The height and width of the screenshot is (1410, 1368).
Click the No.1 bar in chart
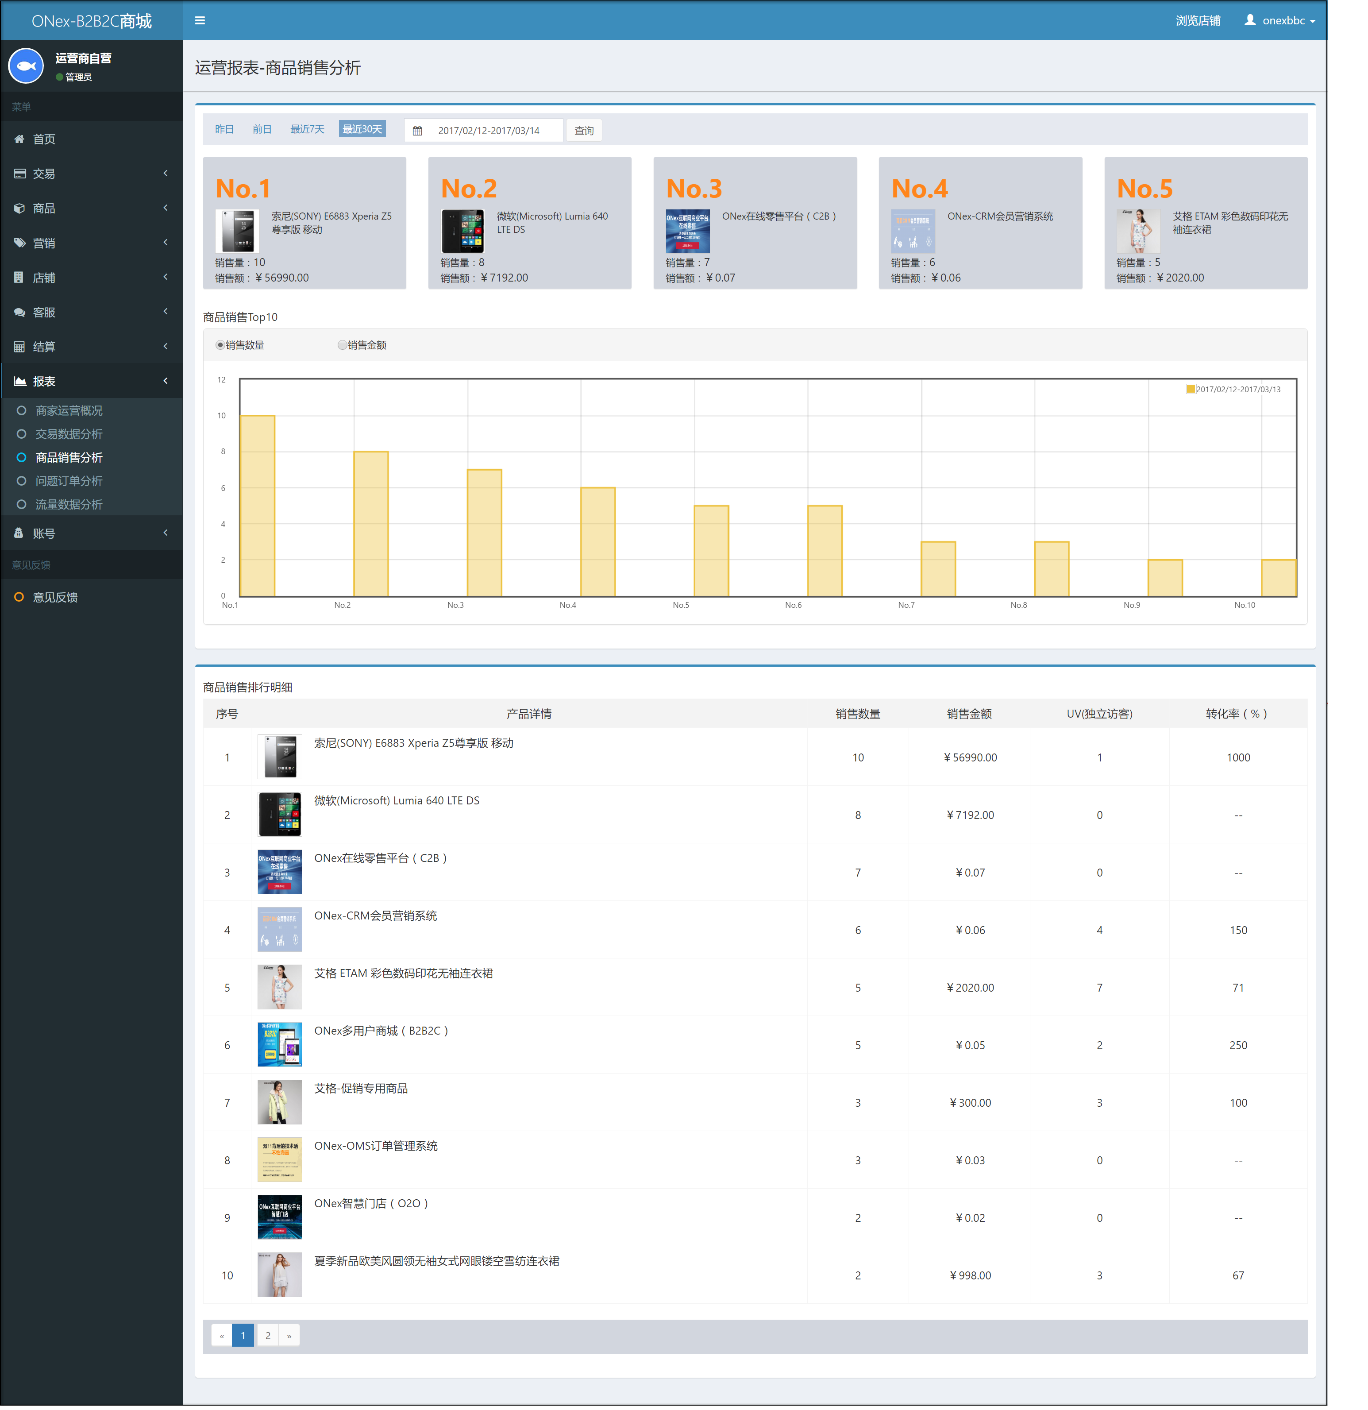(258, 506)
